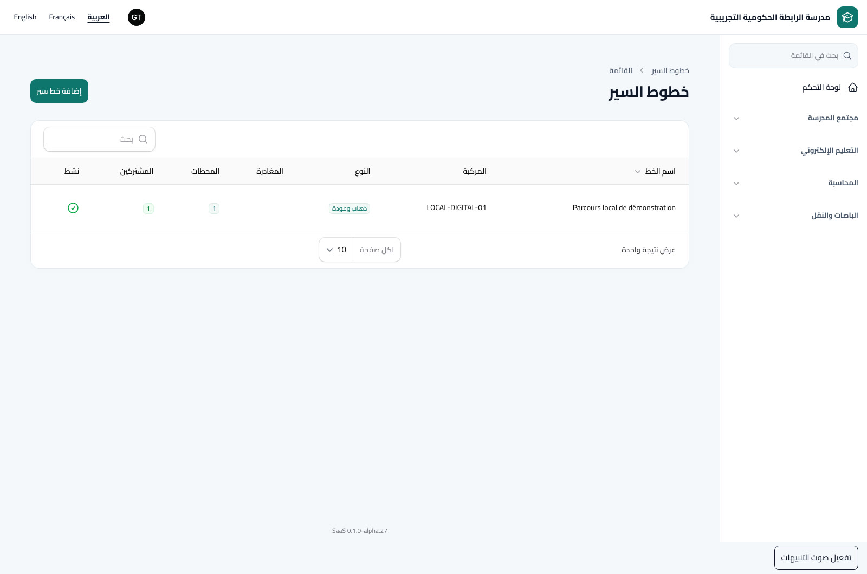Switch language to Français

click(x=62, y=17)
